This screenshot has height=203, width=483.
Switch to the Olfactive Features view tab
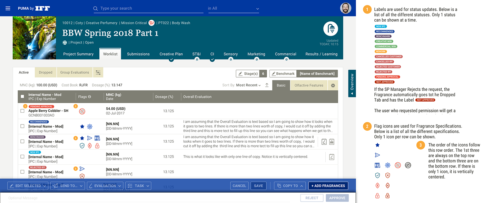tap(309, 85)
